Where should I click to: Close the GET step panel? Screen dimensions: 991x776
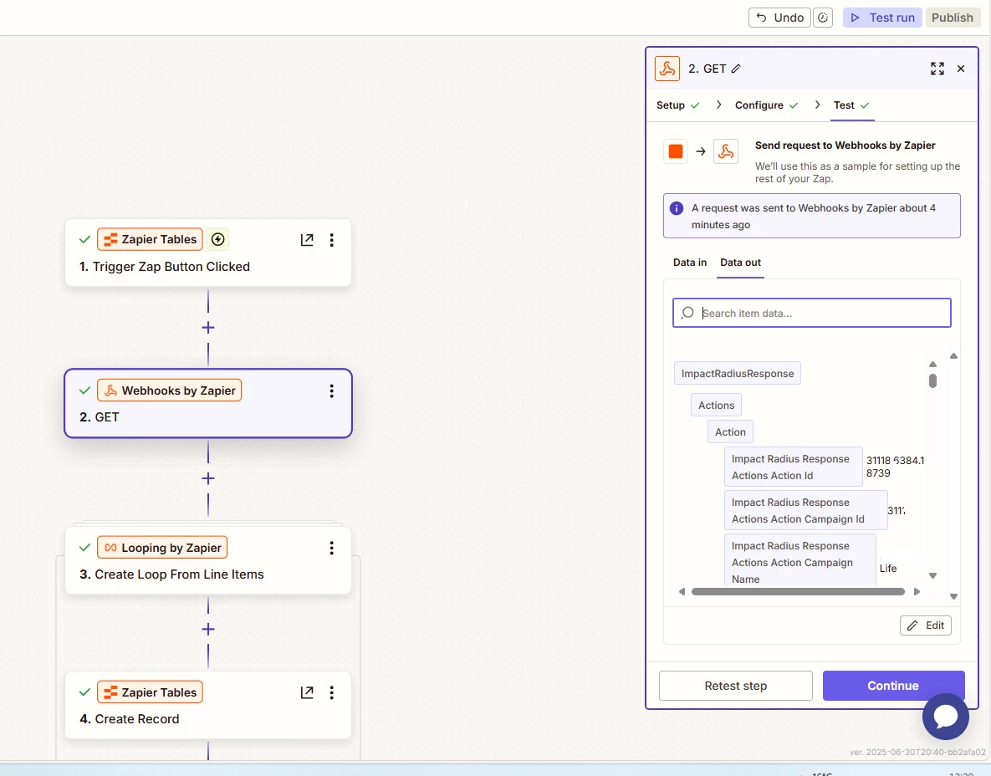(x=961, y=69)
